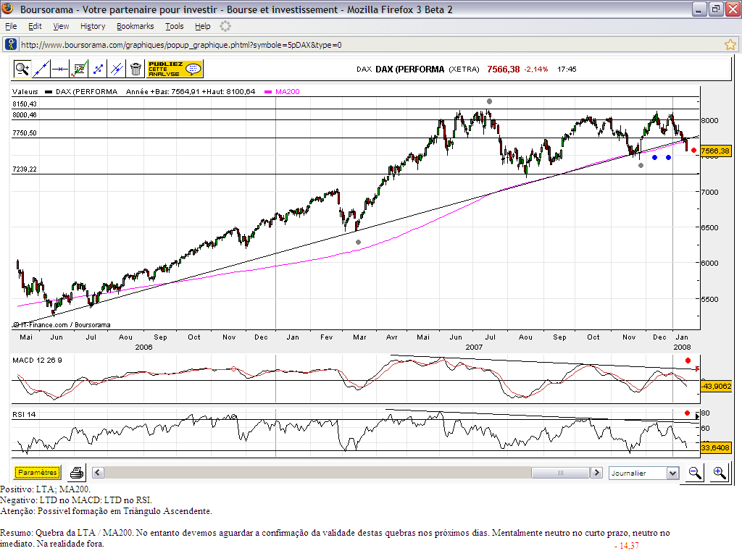Click the chart horizontal scrollbar thumb

tap(560, 472)
